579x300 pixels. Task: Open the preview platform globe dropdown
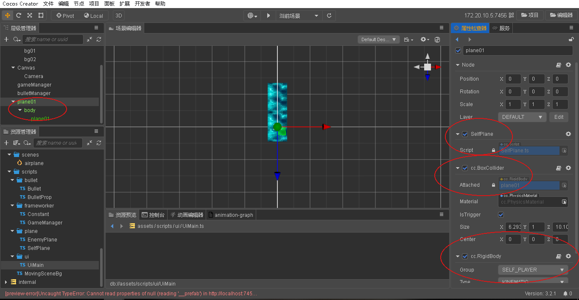252,16
